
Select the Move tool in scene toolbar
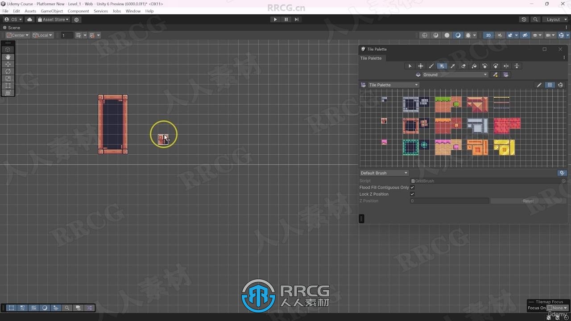8,64
